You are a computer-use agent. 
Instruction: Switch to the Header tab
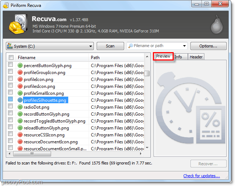[196, 57]
